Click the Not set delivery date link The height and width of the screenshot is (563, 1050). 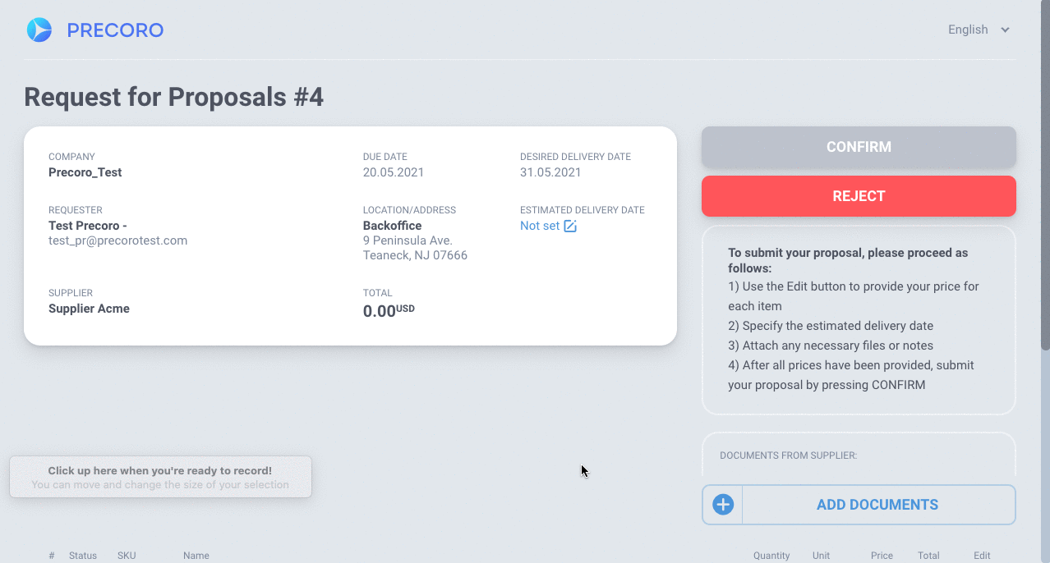click(x=540, y=226)
